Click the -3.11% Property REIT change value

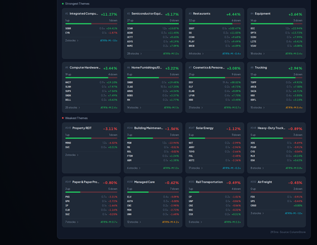pos(110,129)
